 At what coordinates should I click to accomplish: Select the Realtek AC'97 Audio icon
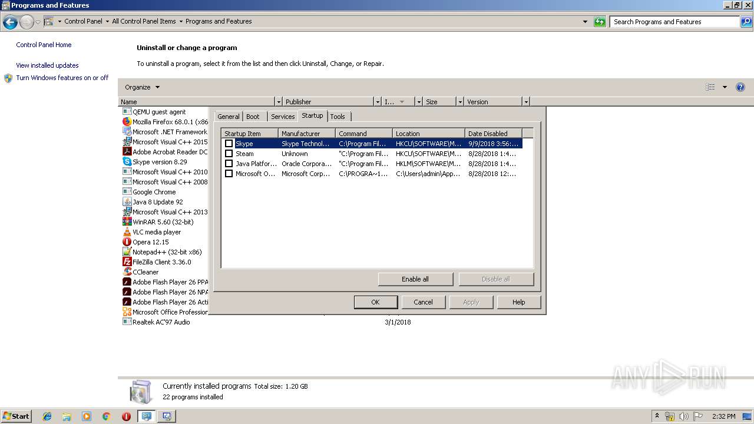click(127, 322)
